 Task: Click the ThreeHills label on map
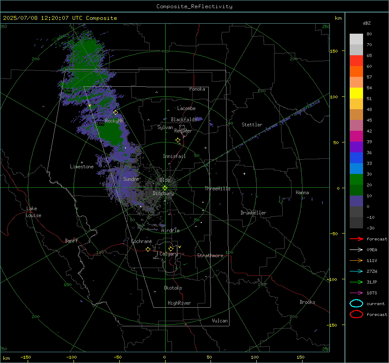click(x=217, y=189)
